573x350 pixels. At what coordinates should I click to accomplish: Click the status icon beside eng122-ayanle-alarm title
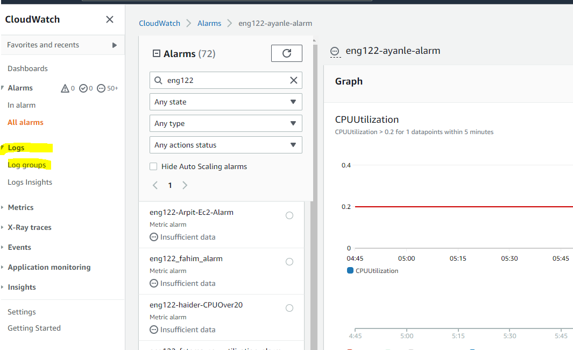tap(335, 52)
